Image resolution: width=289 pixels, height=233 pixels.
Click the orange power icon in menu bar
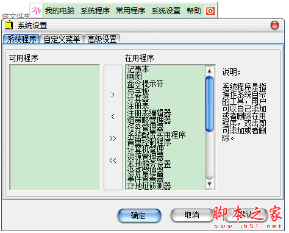(210, 11)
